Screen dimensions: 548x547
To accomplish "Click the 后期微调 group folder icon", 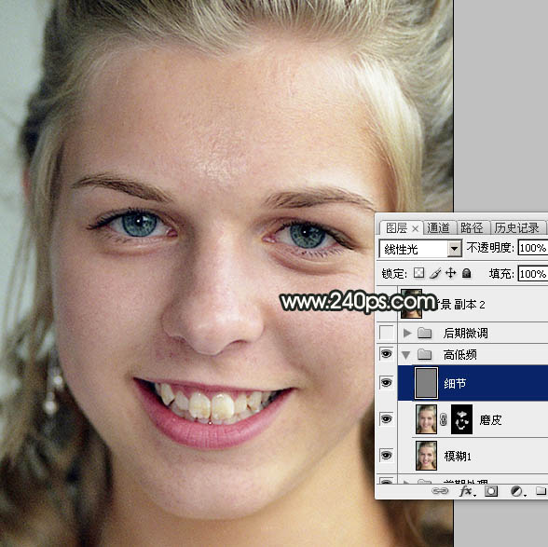I will click(x=425, y=333).
